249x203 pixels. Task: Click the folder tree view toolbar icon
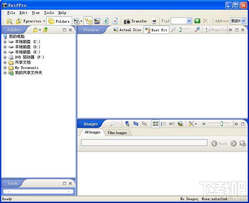[88, 21]
